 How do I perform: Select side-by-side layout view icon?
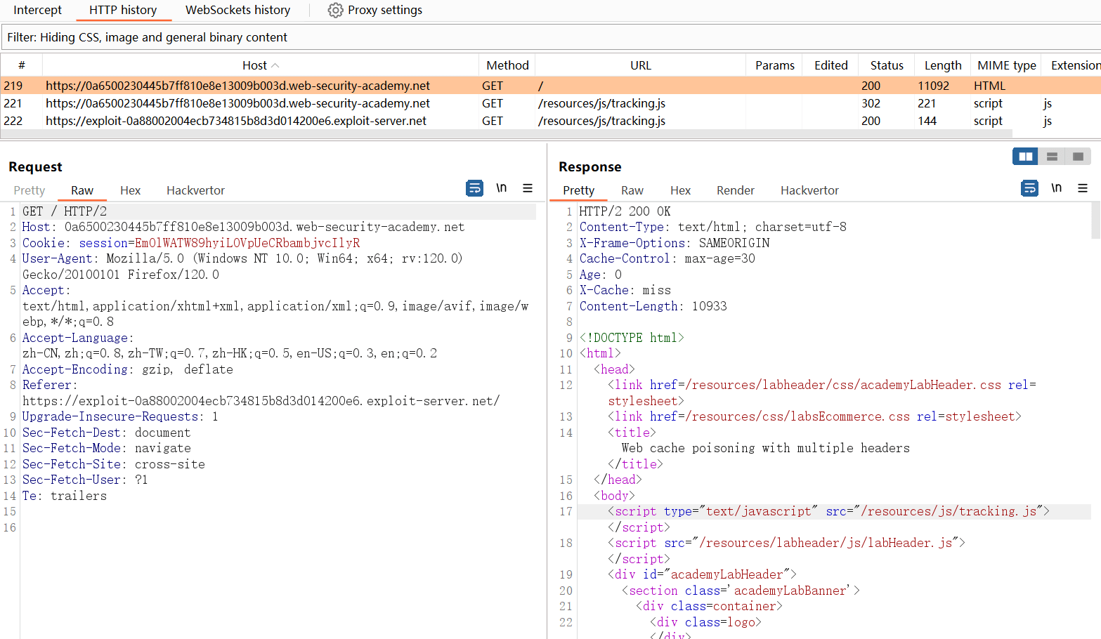1025,157
